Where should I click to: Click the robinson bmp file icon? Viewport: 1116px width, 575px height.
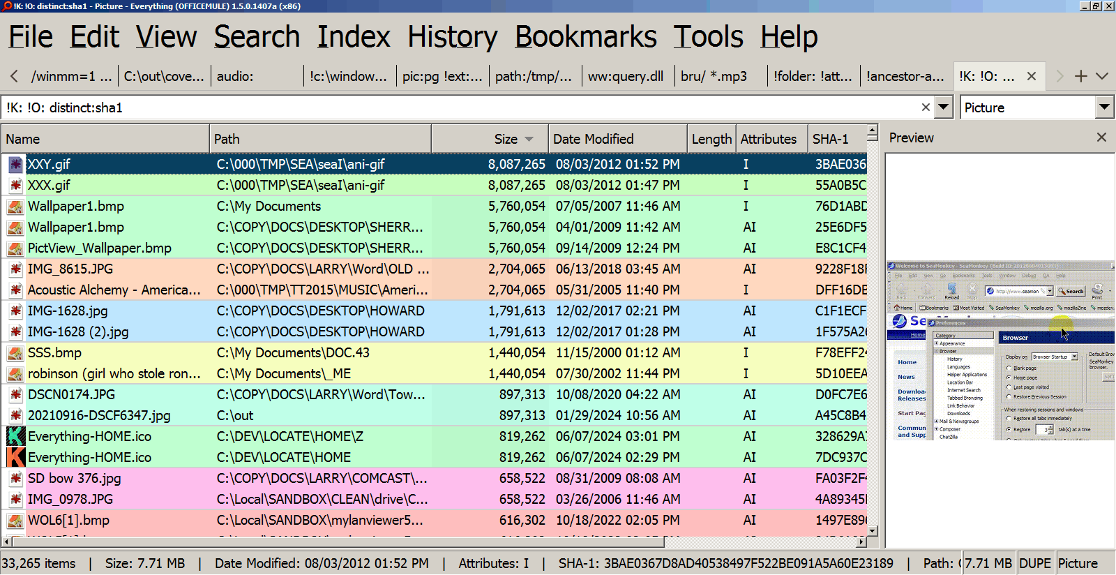(15, 374)
